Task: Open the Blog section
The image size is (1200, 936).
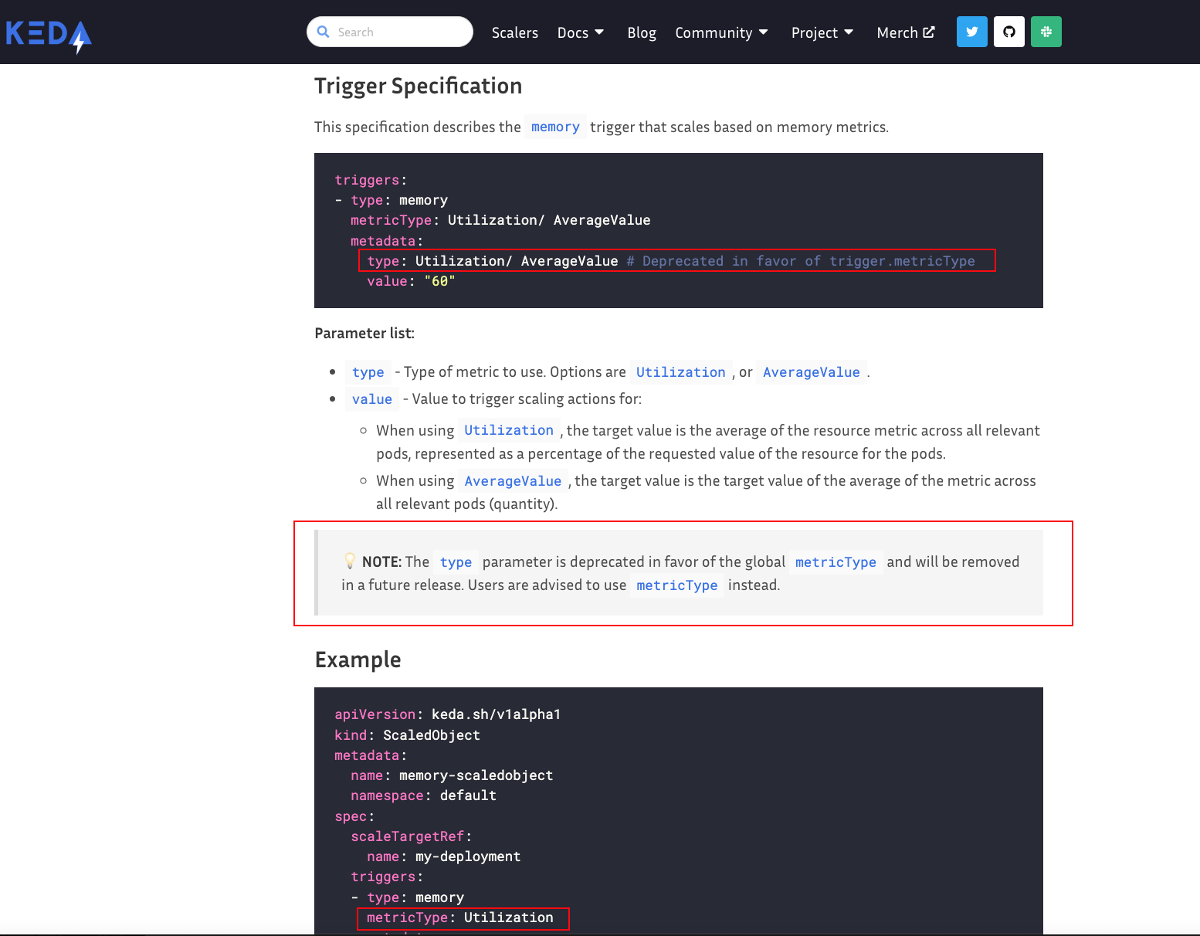Action: (642, 32)
